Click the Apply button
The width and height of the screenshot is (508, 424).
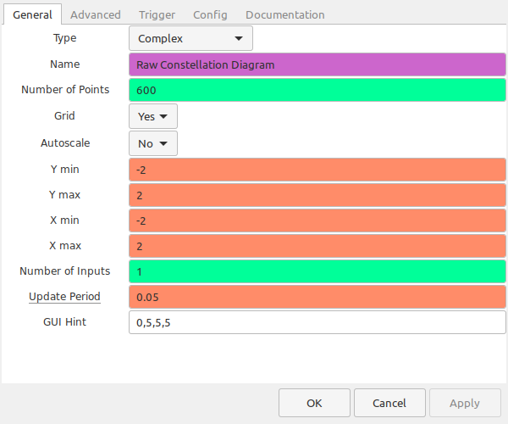tap(465, 403)
